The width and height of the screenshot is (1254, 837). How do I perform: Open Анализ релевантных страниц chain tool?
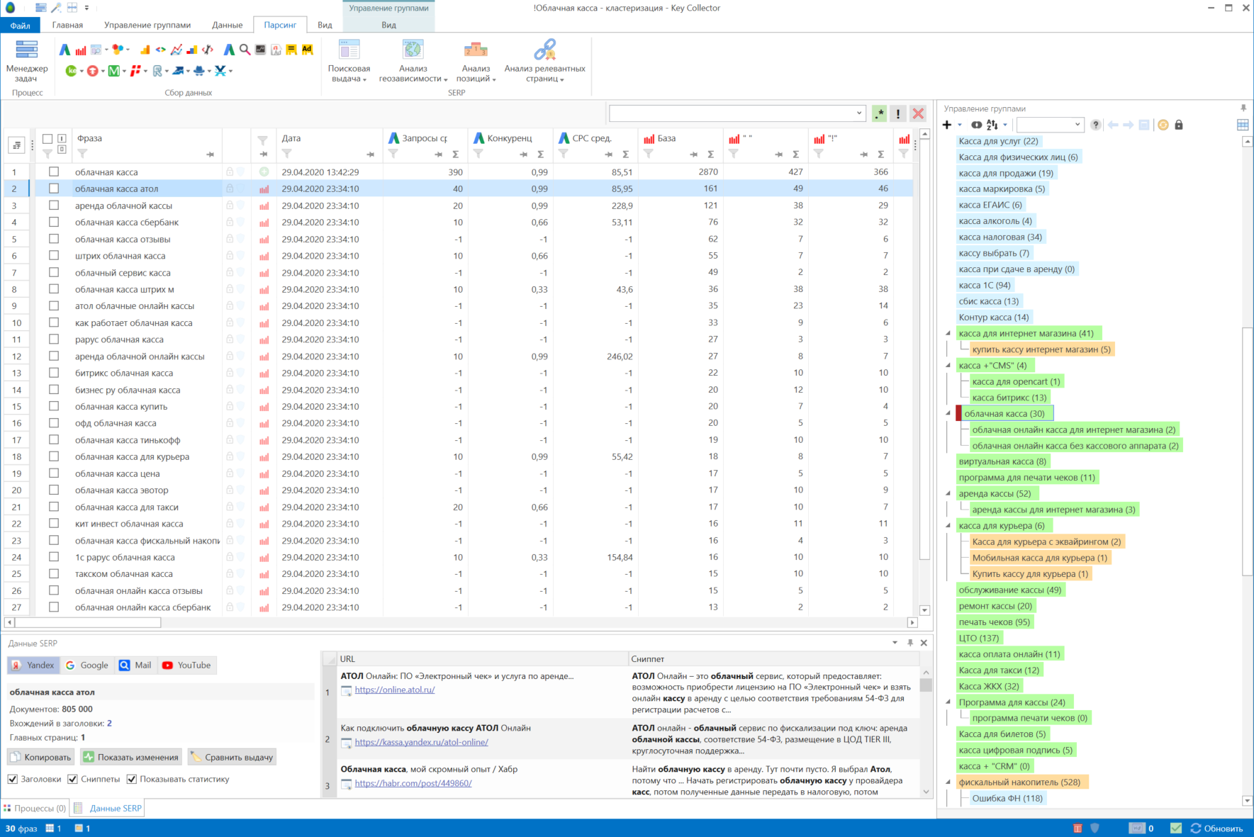pos(544,61)
